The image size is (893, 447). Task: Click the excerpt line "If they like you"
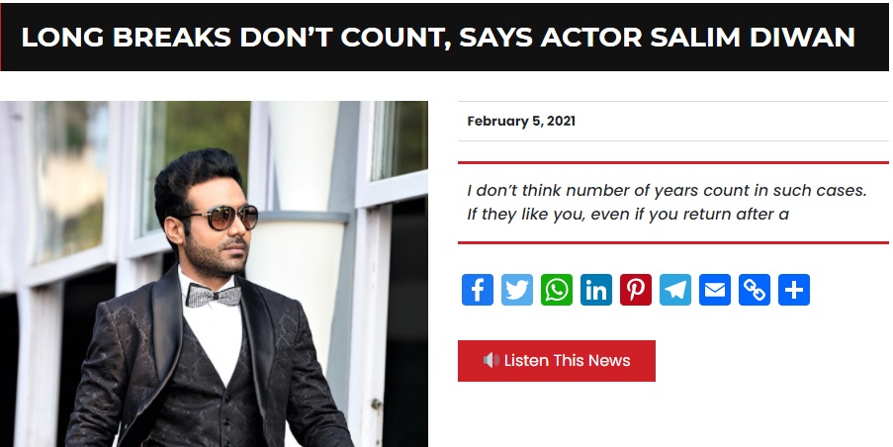[628, 214]
